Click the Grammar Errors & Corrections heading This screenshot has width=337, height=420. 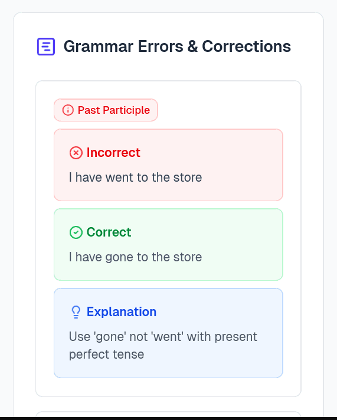177,47
